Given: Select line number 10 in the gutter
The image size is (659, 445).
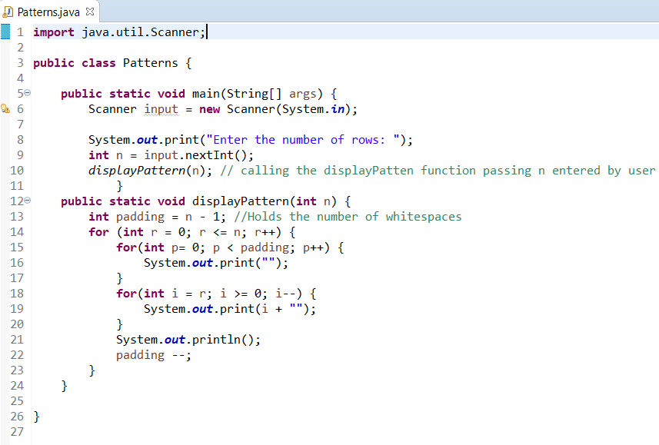Looking at the screenshot, I should (17, 170).
